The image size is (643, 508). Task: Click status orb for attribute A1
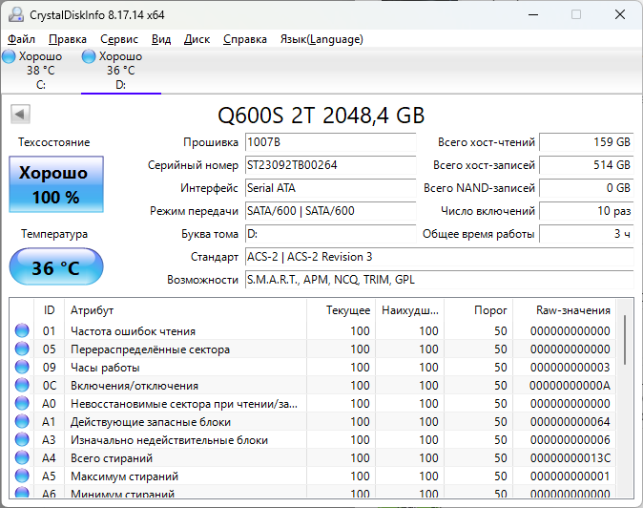coord(22,421)
